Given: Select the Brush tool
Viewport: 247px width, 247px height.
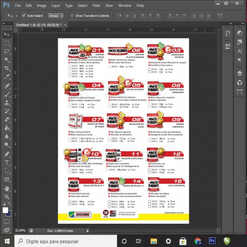Looking at the screenshot, I should (x=7, y=94).
